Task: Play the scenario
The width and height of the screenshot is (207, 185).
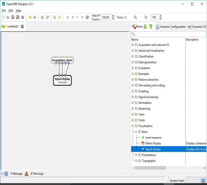Action: [78, 17]
